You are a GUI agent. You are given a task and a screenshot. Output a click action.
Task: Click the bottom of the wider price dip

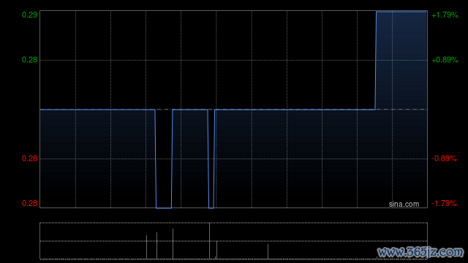pos(164,207)
